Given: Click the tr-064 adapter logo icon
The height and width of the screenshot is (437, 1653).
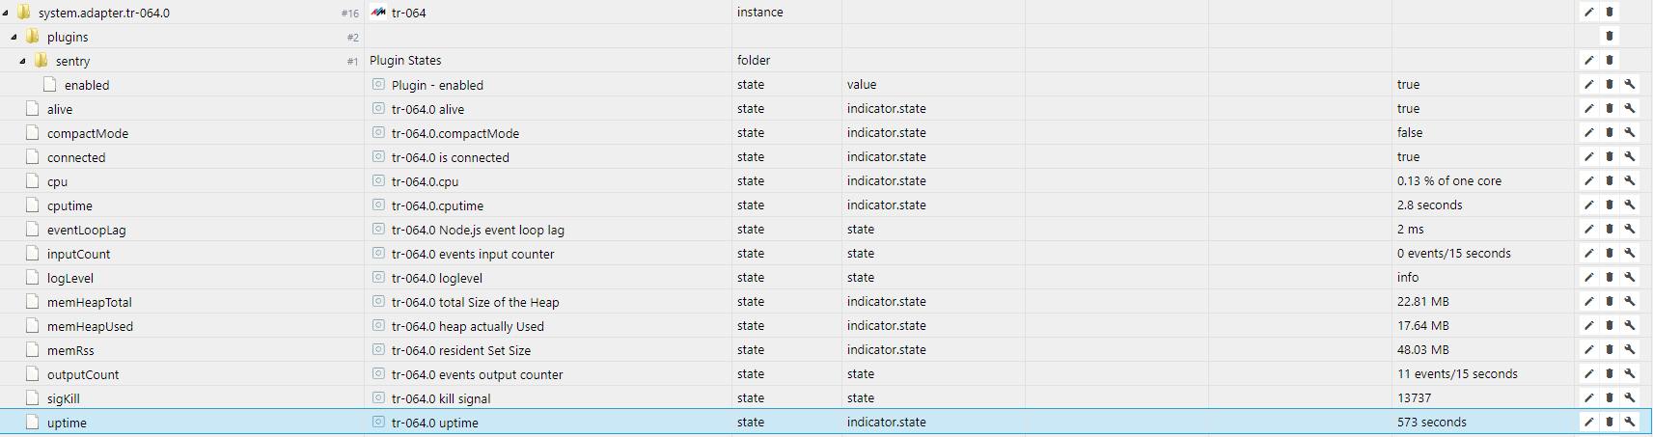Looking at the screenshot, I should [378, 13].
